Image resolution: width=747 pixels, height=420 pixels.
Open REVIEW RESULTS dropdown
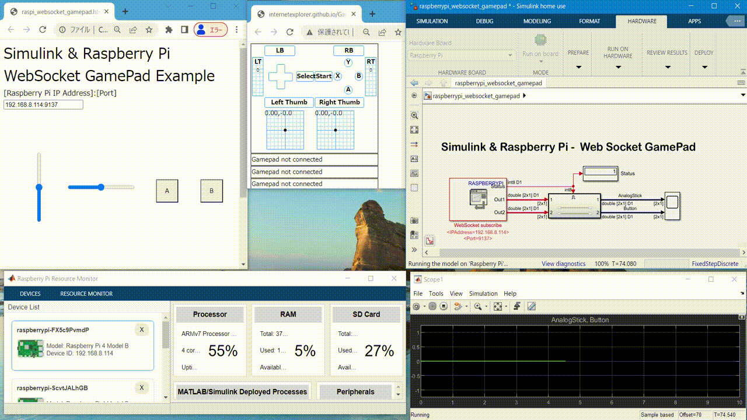tap(666, 57)
